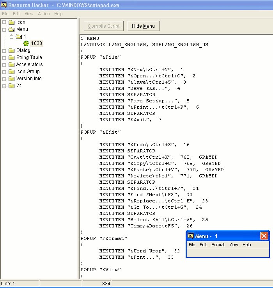This screenshot has width=273, height=288.
Task: Open the Action menu
Action: tap(44, 14)
